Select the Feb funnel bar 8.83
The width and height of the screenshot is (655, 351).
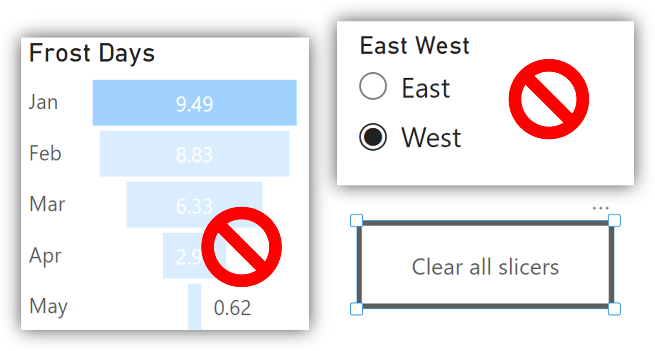coord(194,154)
